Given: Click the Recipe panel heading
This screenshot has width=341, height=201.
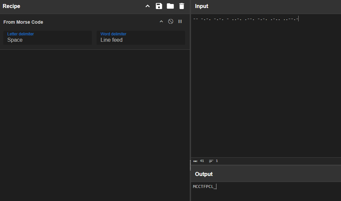Looking at the screenshot, I should click(x=12, y=6).
